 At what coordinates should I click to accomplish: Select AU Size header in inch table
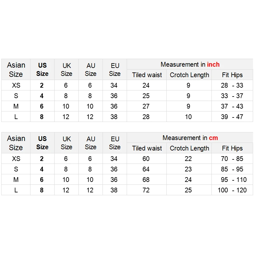point(90,70)
